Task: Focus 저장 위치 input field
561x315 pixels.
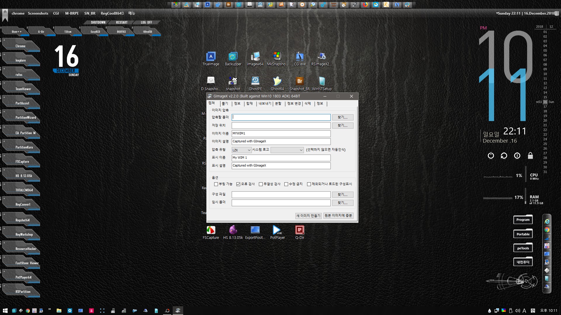Action: pyautogui.click(x=281, y=125)
